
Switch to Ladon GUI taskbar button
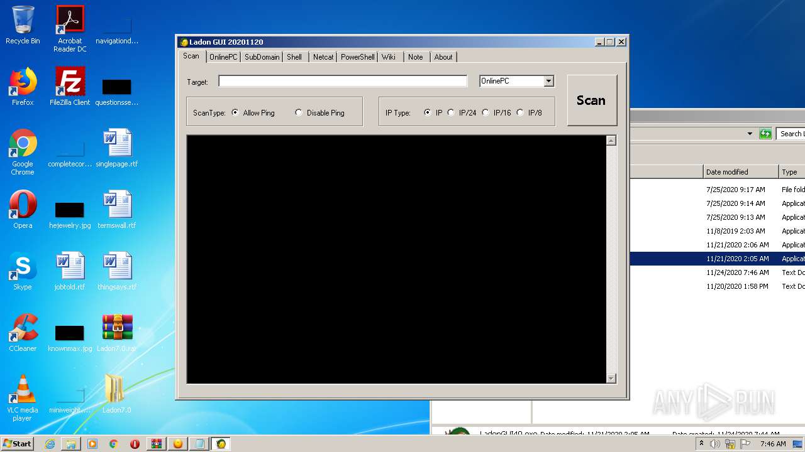click(x=221, y=444)
